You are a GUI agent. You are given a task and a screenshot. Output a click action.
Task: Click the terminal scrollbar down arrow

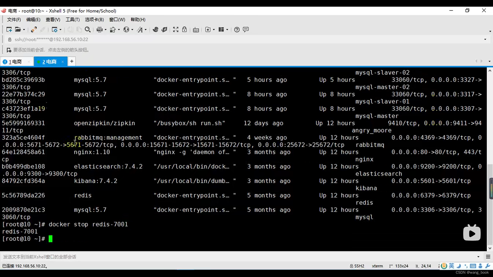click(490, 248)
